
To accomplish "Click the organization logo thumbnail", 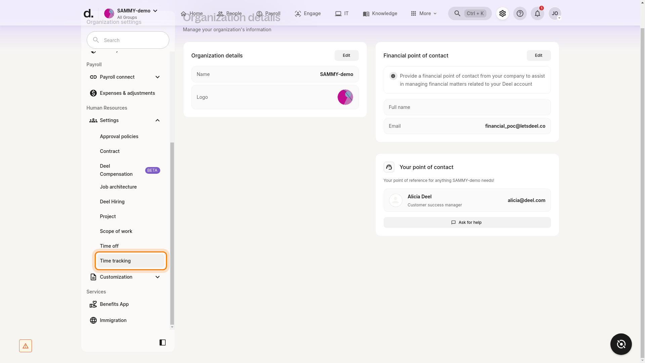I will [x=345, y=97].
